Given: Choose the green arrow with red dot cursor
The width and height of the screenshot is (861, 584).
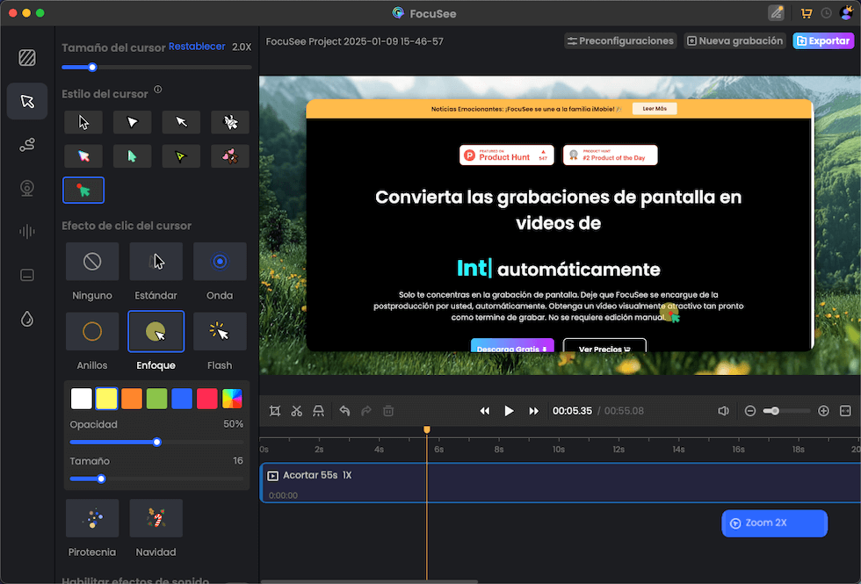Looking at the screenshot, I should pyautogui.click(x=83, y=191).
